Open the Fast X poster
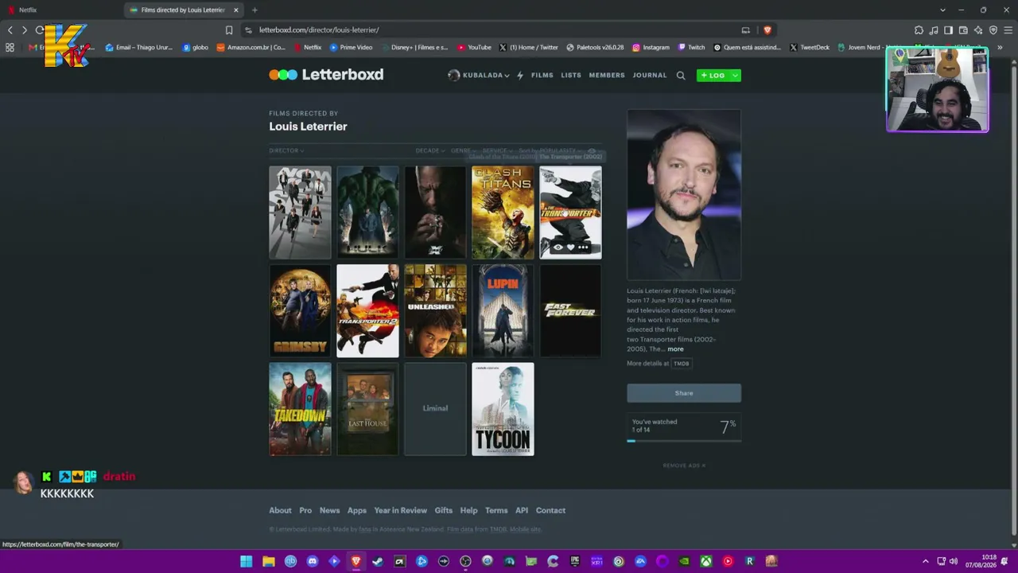The height and width of the screenshot is (573, 1018). click(x=435, y=212)
